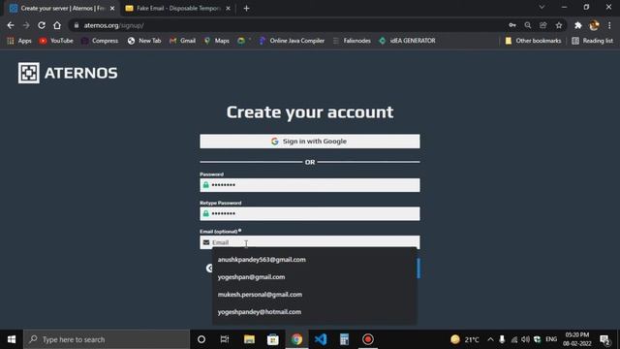Click the browser forward arrow

[26, 25]
